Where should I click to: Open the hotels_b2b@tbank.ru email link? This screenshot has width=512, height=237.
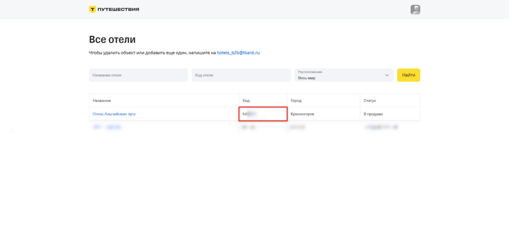238,53
